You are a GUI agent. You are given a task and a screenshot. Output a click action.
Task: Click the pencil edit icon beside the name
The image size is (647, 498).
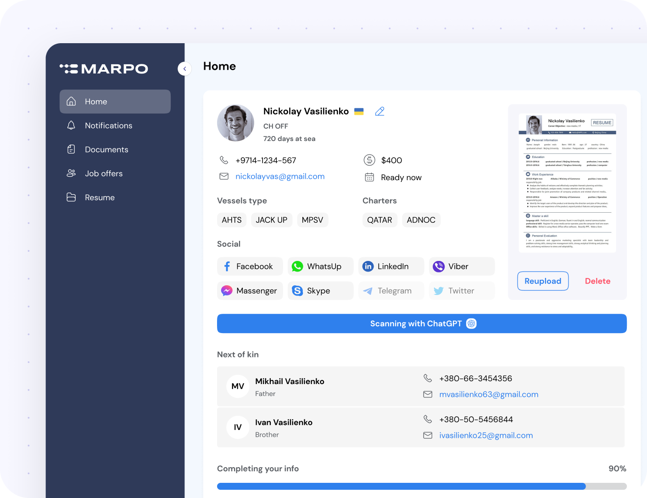379,112
